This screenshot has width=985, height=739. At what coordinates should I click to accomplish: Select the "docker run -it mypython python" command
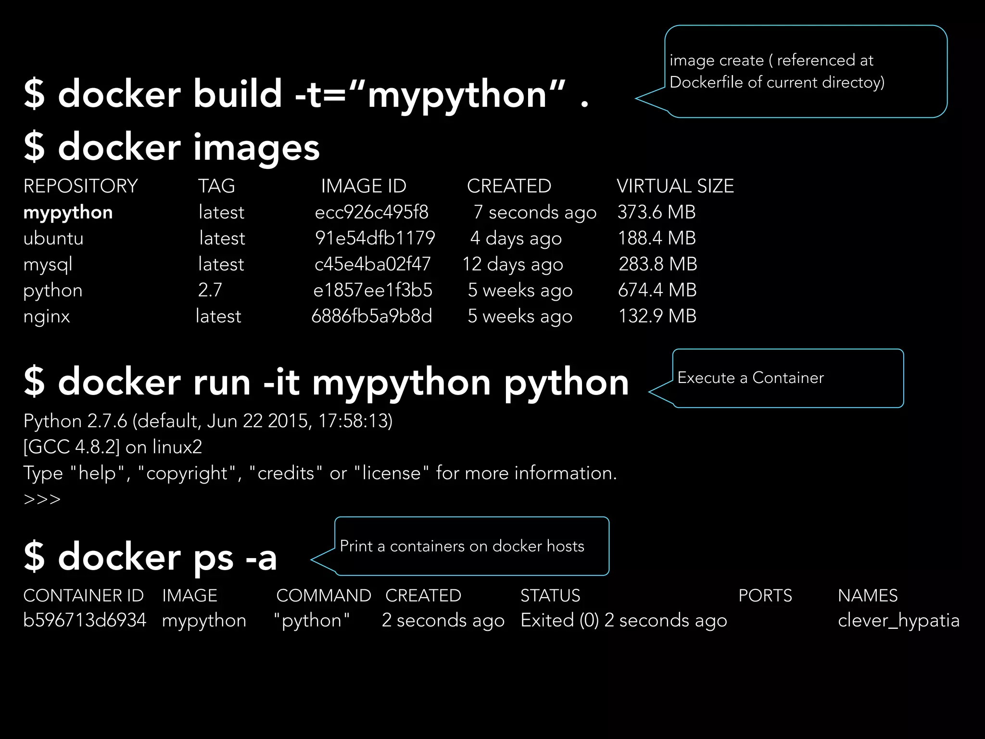point(326,382)
